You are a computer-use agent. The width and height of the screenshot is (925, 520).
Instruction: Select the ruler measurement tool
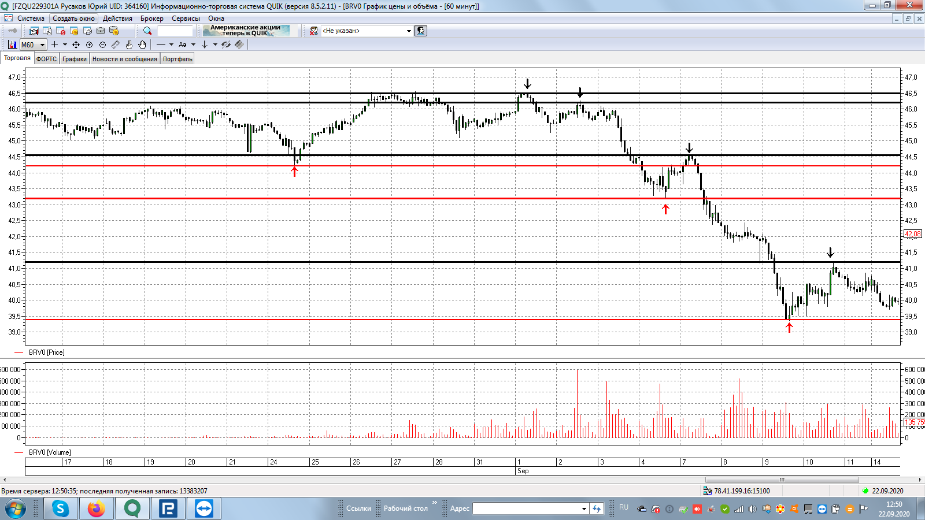point(116,44)
